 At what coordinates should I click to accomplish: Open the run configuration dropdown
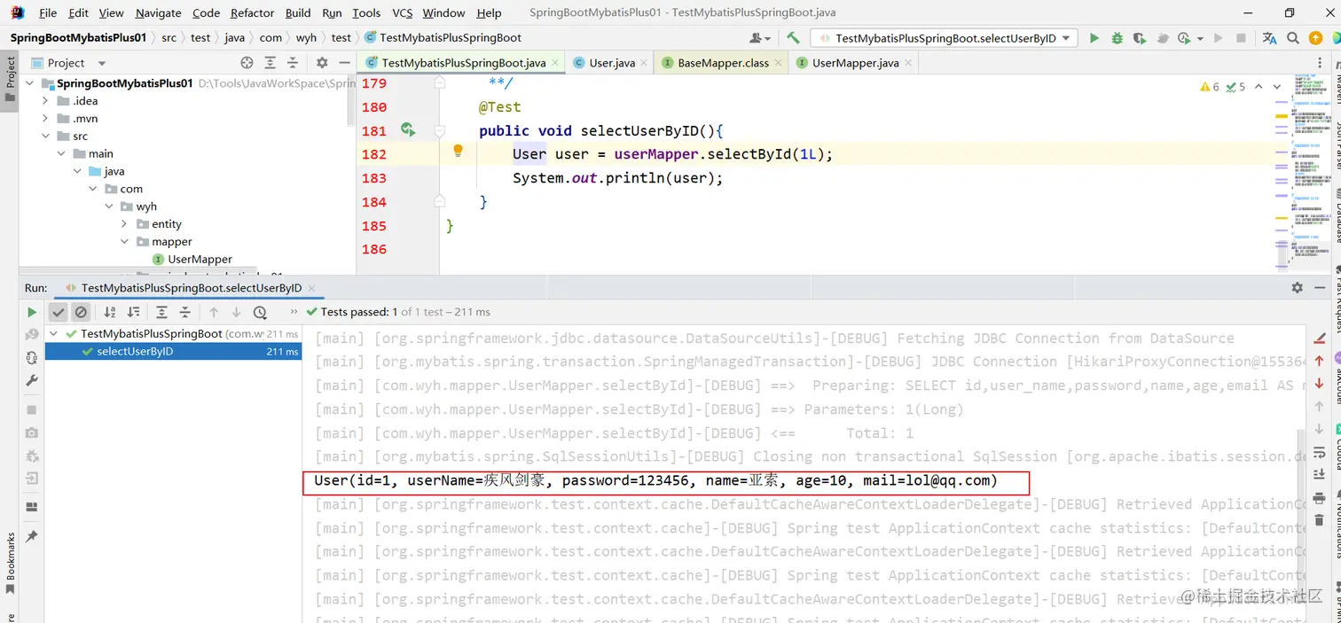click(x=944, y=38)
